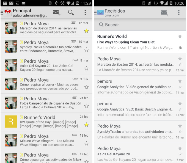Tap yellow R avatar of Runner's World
This screenshot has height=163, width=187.
tap(11, 121)
